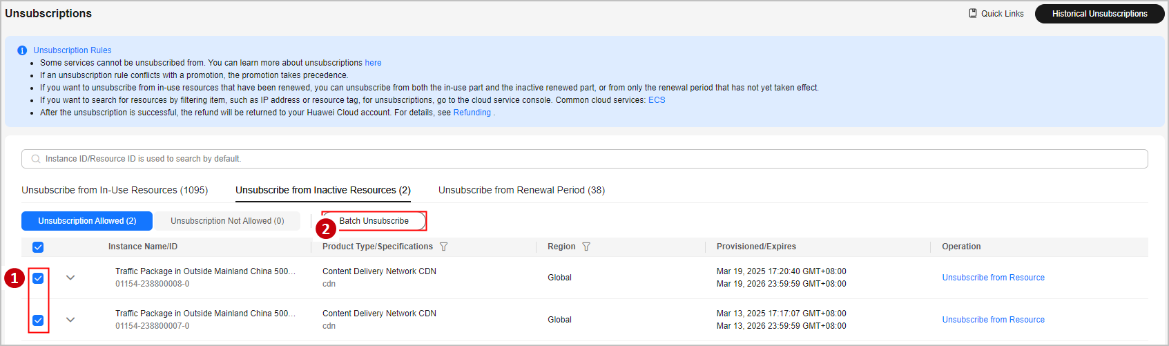The width and height of the screenshot is (1169, 346).
Task: Show Unsubscription Not Allowed (0) list
Action: coord(227,221)
